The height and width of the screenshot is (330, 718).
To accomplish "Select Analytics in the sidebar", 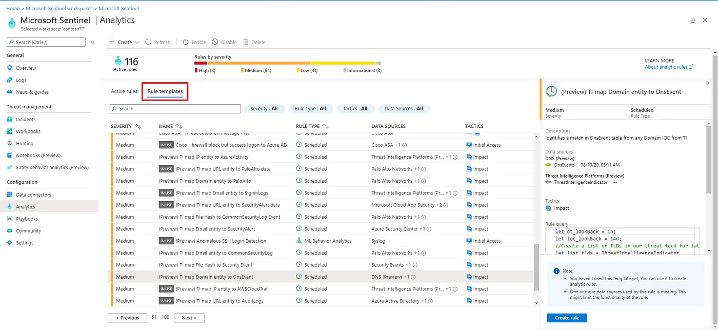I will click(x=26, y=206).
